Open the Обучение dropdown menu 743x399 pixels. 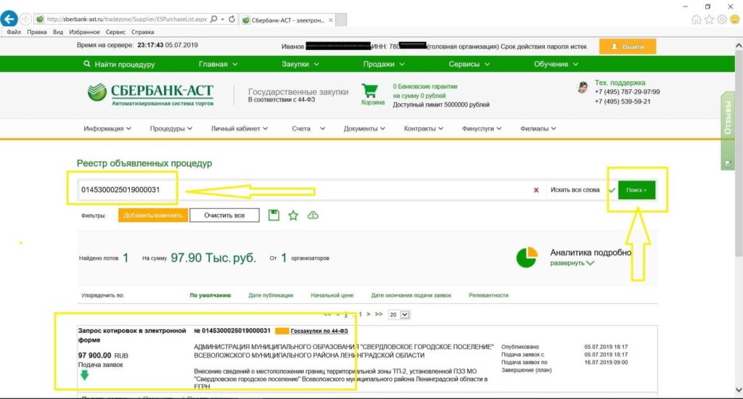point(556,64)
